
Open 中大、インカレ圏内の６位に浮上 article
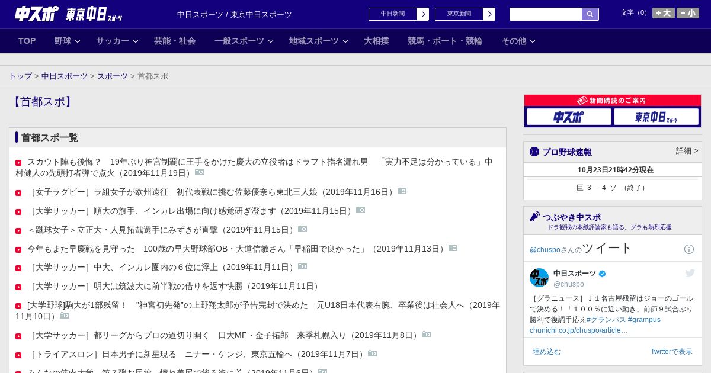161,267
